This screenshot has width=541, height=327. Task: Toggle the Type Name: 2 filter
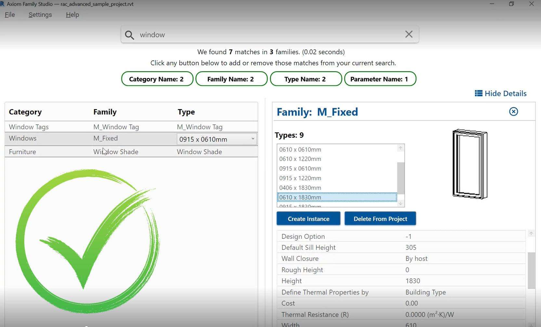[x=306, y=79]
